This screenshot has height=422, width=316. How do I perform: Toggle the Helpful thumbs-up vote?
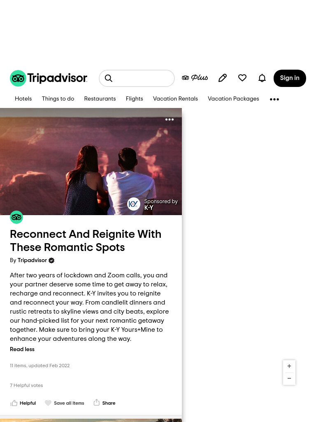23,403
